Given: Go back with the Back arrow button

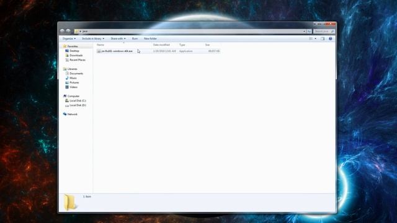Looking at the screenshot, I should [62, 31].
